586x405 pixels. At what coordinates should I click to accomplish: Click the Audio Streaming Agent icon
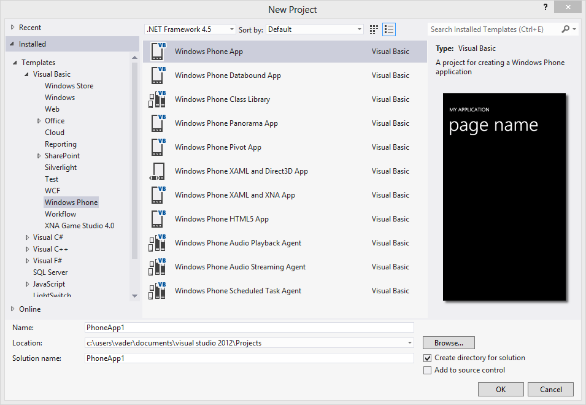tap(157, 267)
